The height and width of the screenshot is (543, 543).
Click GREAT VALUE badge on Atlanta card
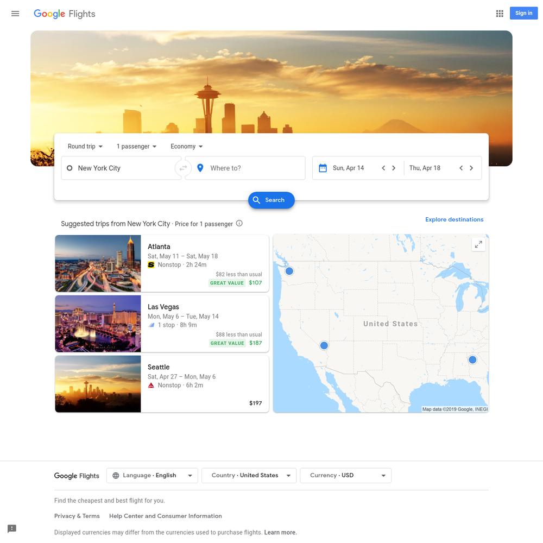(227, 283)
